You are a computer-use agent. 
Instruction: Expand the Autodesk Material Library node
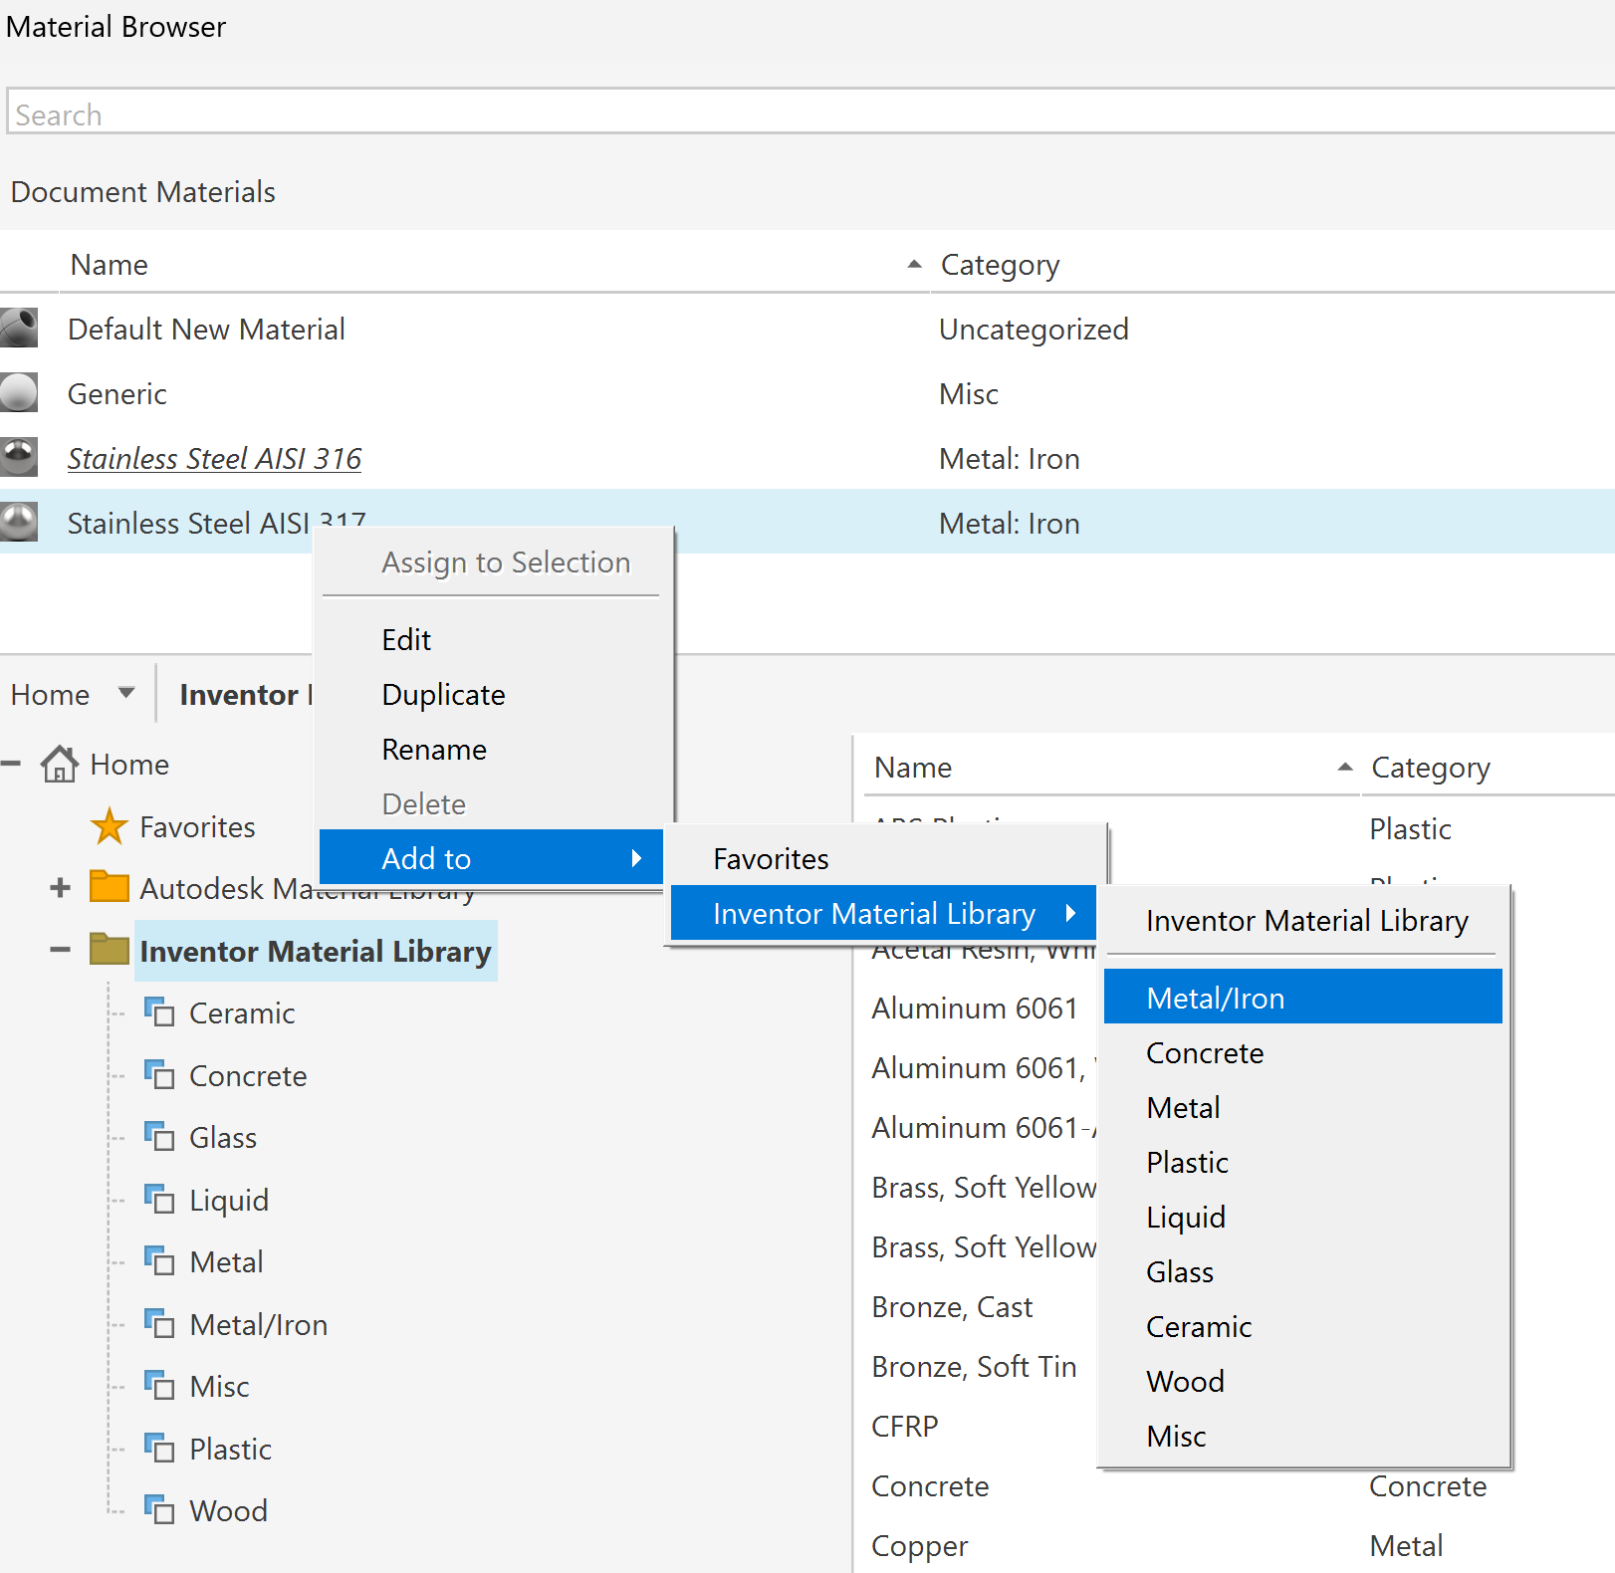click(60, 887)
